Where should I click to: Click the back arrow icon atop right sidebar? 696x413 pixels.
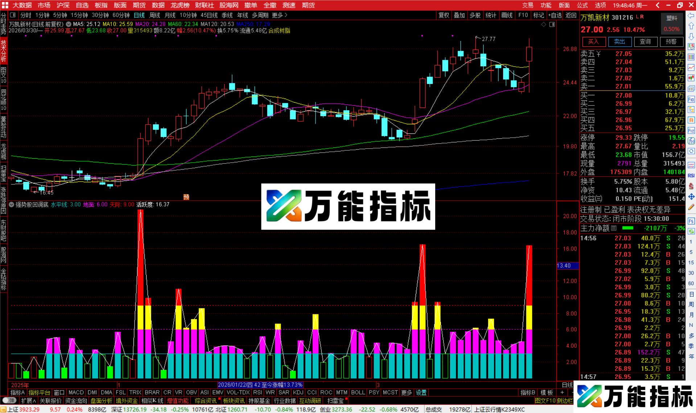[x=691, y=15]
